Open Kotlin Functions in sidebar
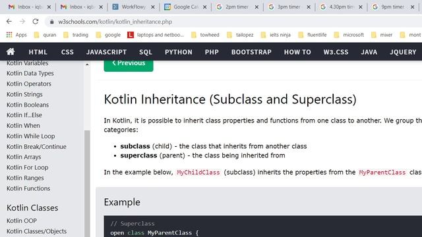 click(x=28, y=188)
